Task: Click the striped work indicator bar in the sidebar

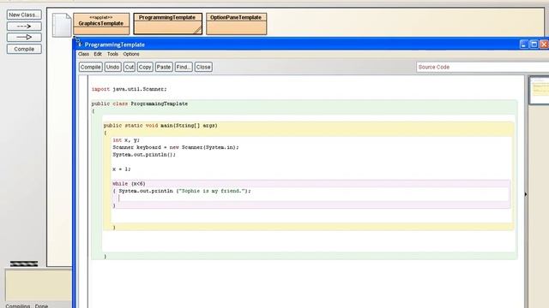Action: tap(24, 264)
